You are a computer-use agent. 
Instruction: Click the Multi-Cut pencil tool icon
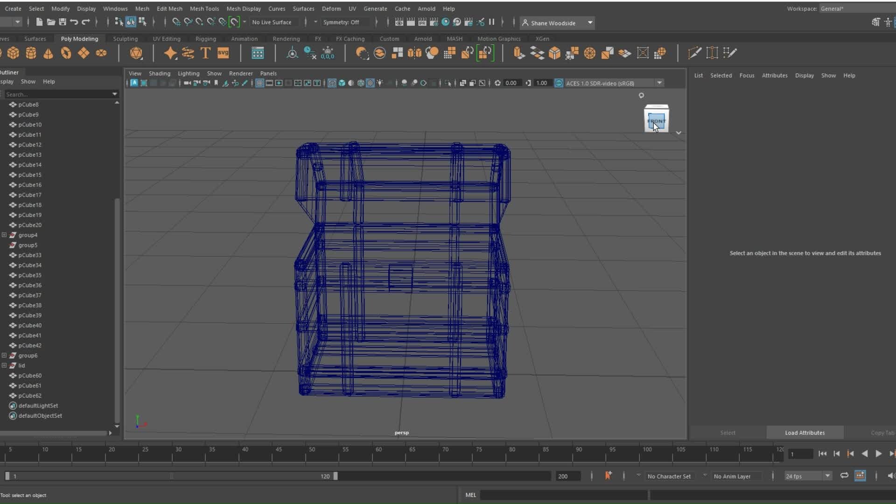694,53
